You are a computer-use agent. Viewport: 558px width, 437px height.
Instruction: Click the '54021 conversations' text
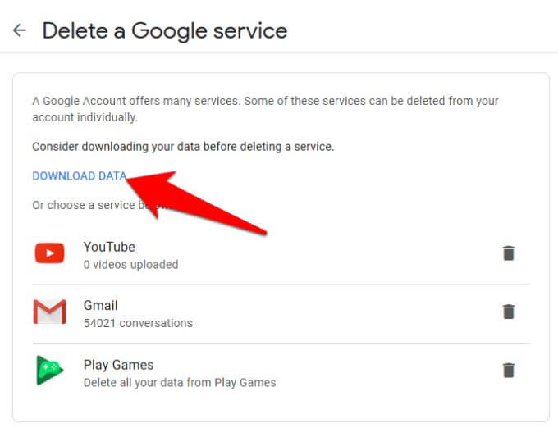[x=138, y=323]
